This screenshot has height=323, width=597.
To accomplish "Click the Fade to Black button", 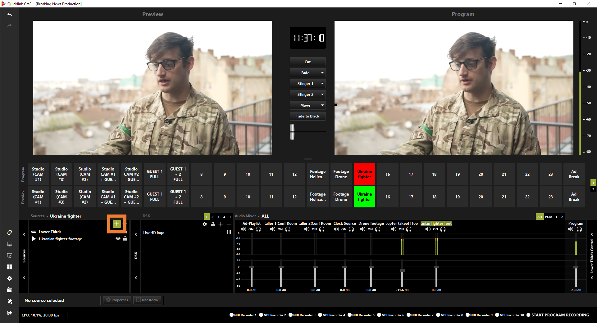I will click(308, 116).
